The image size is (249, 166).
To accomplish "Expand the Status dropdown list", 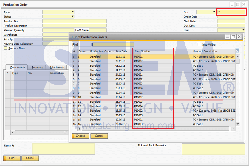I will 72,17.
